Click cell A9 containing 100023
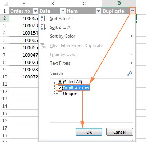This screenshot has height=142, width=146. pos(24,69)
